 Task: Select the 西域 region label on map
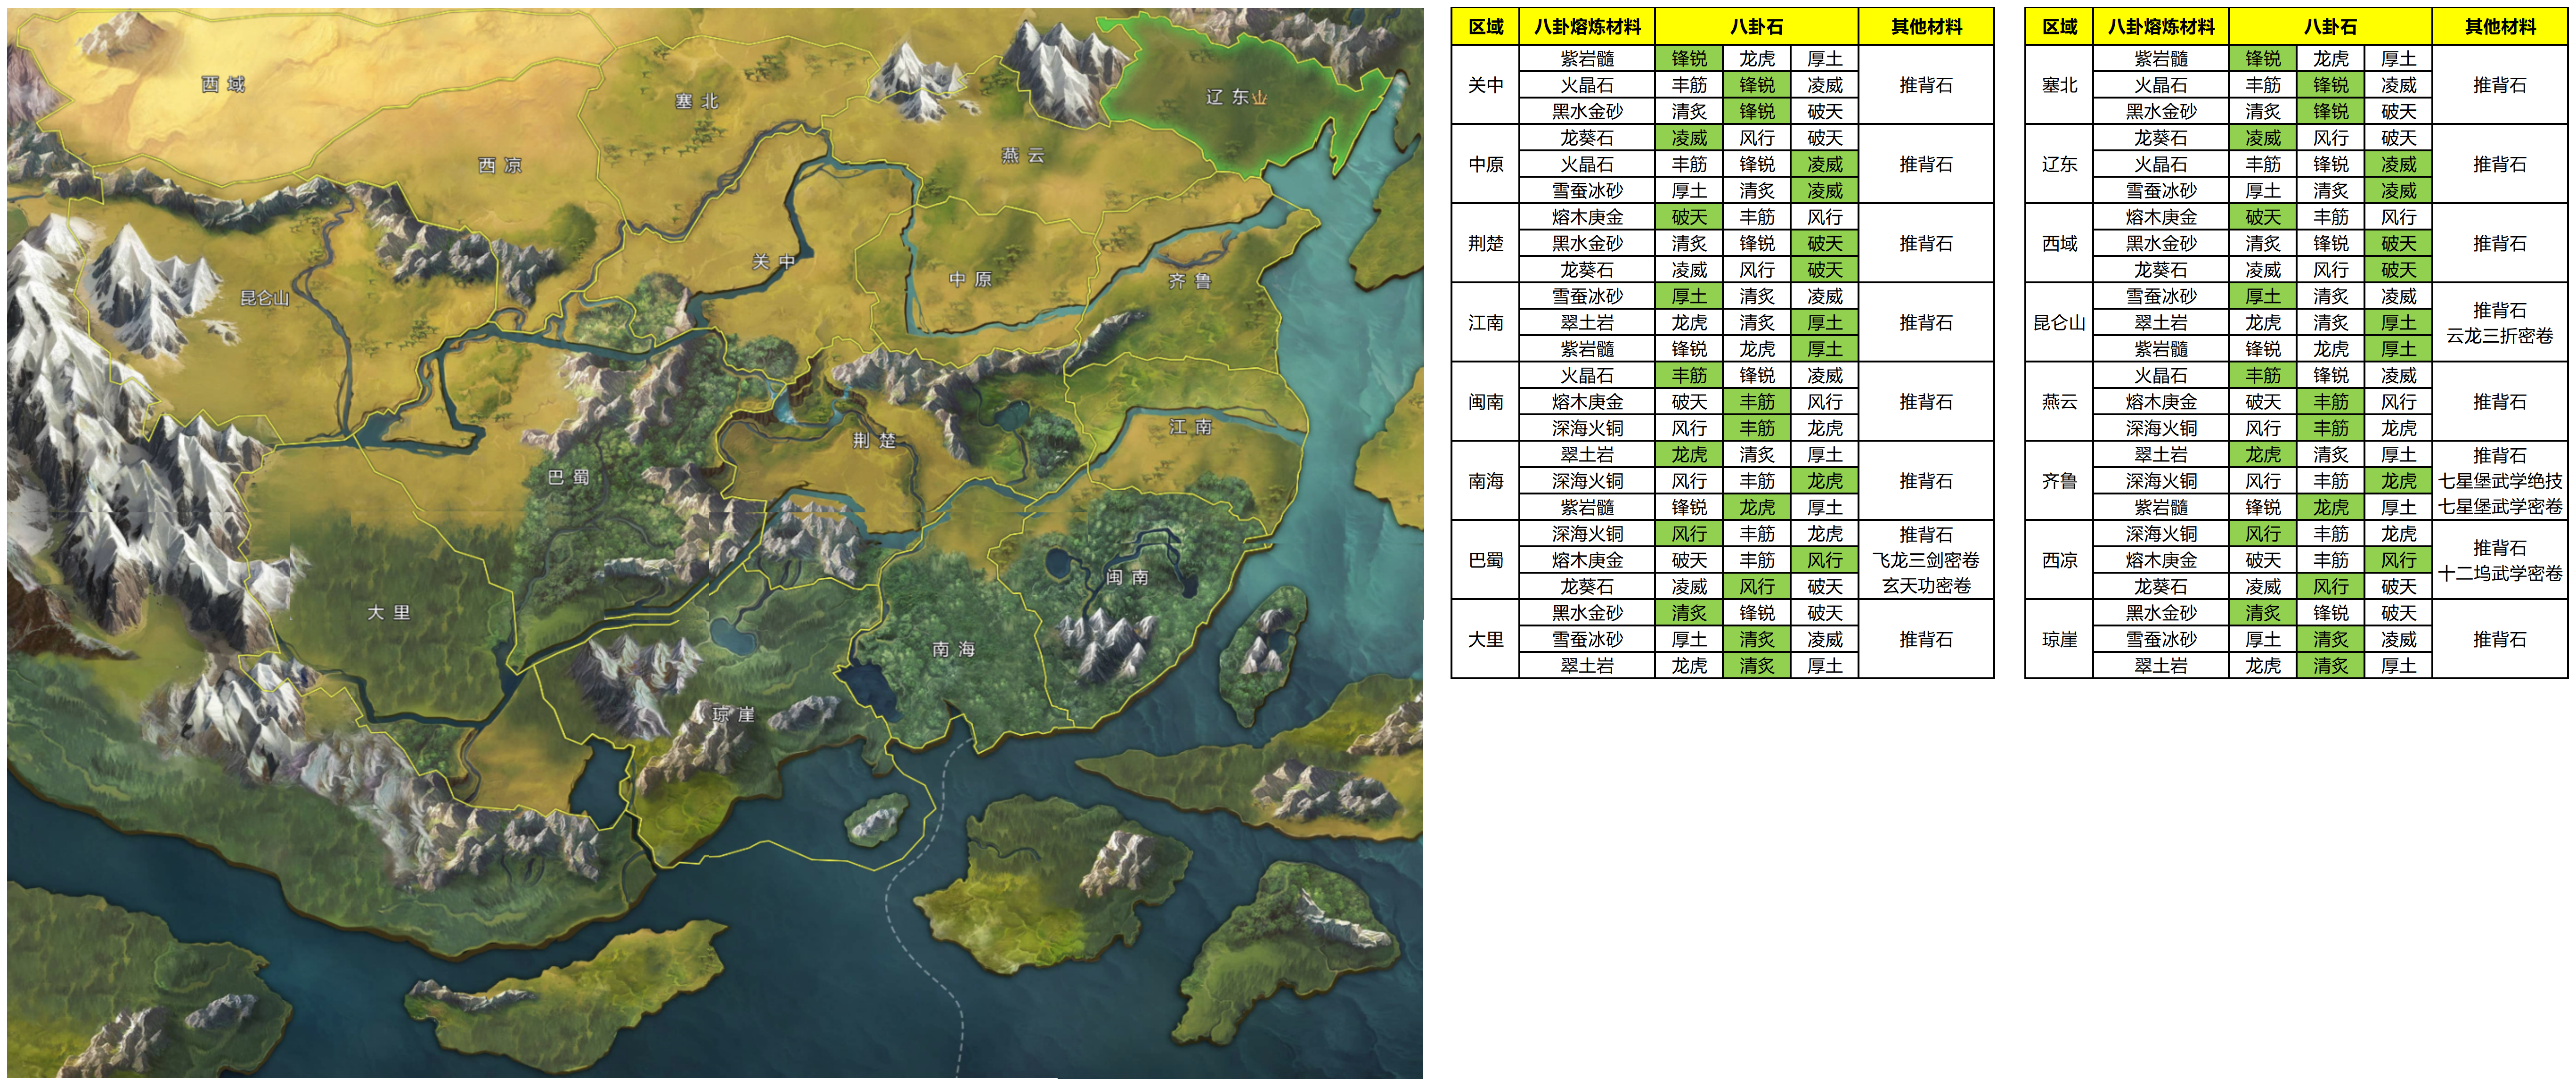pyautogui.click(x=222, y=84)
